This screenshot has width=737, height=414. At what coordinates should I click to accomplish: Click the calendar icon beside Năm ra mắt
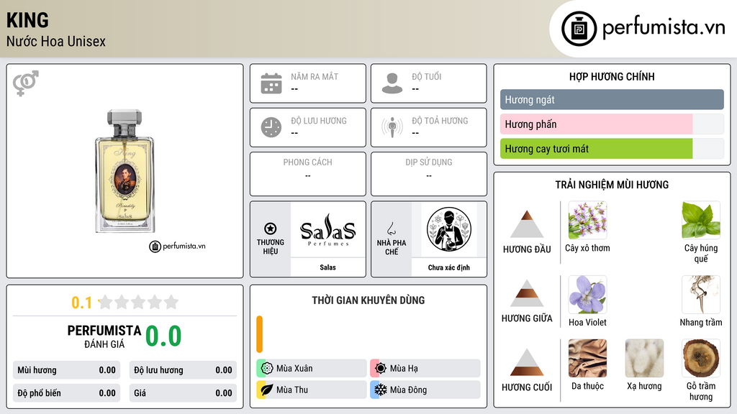click(x=271, y=83)
